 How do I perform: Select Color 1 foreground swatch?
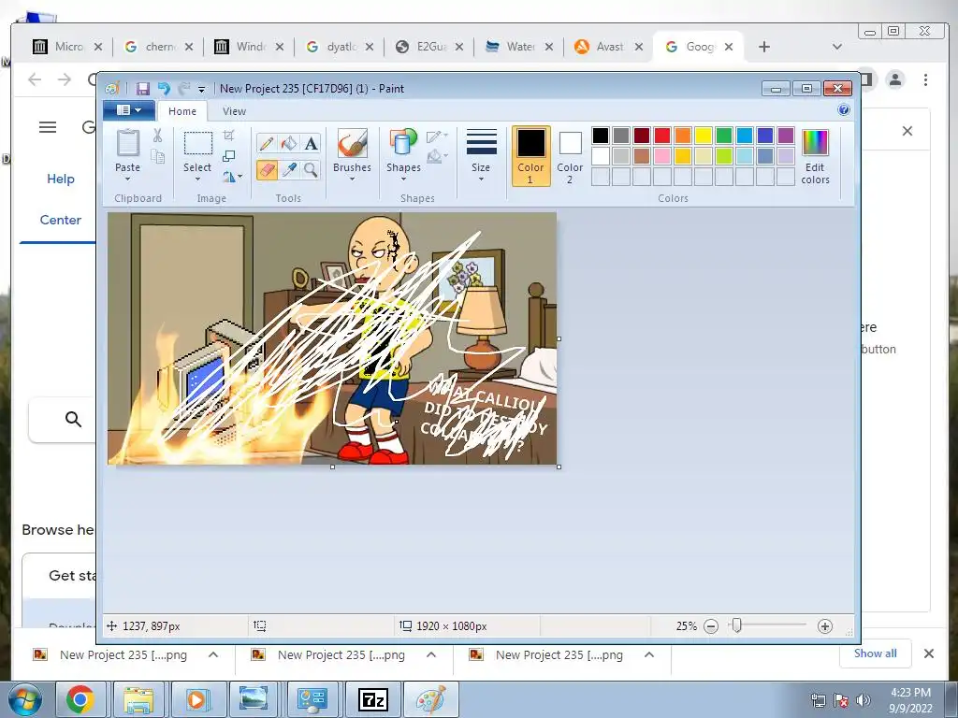[531, 156]
